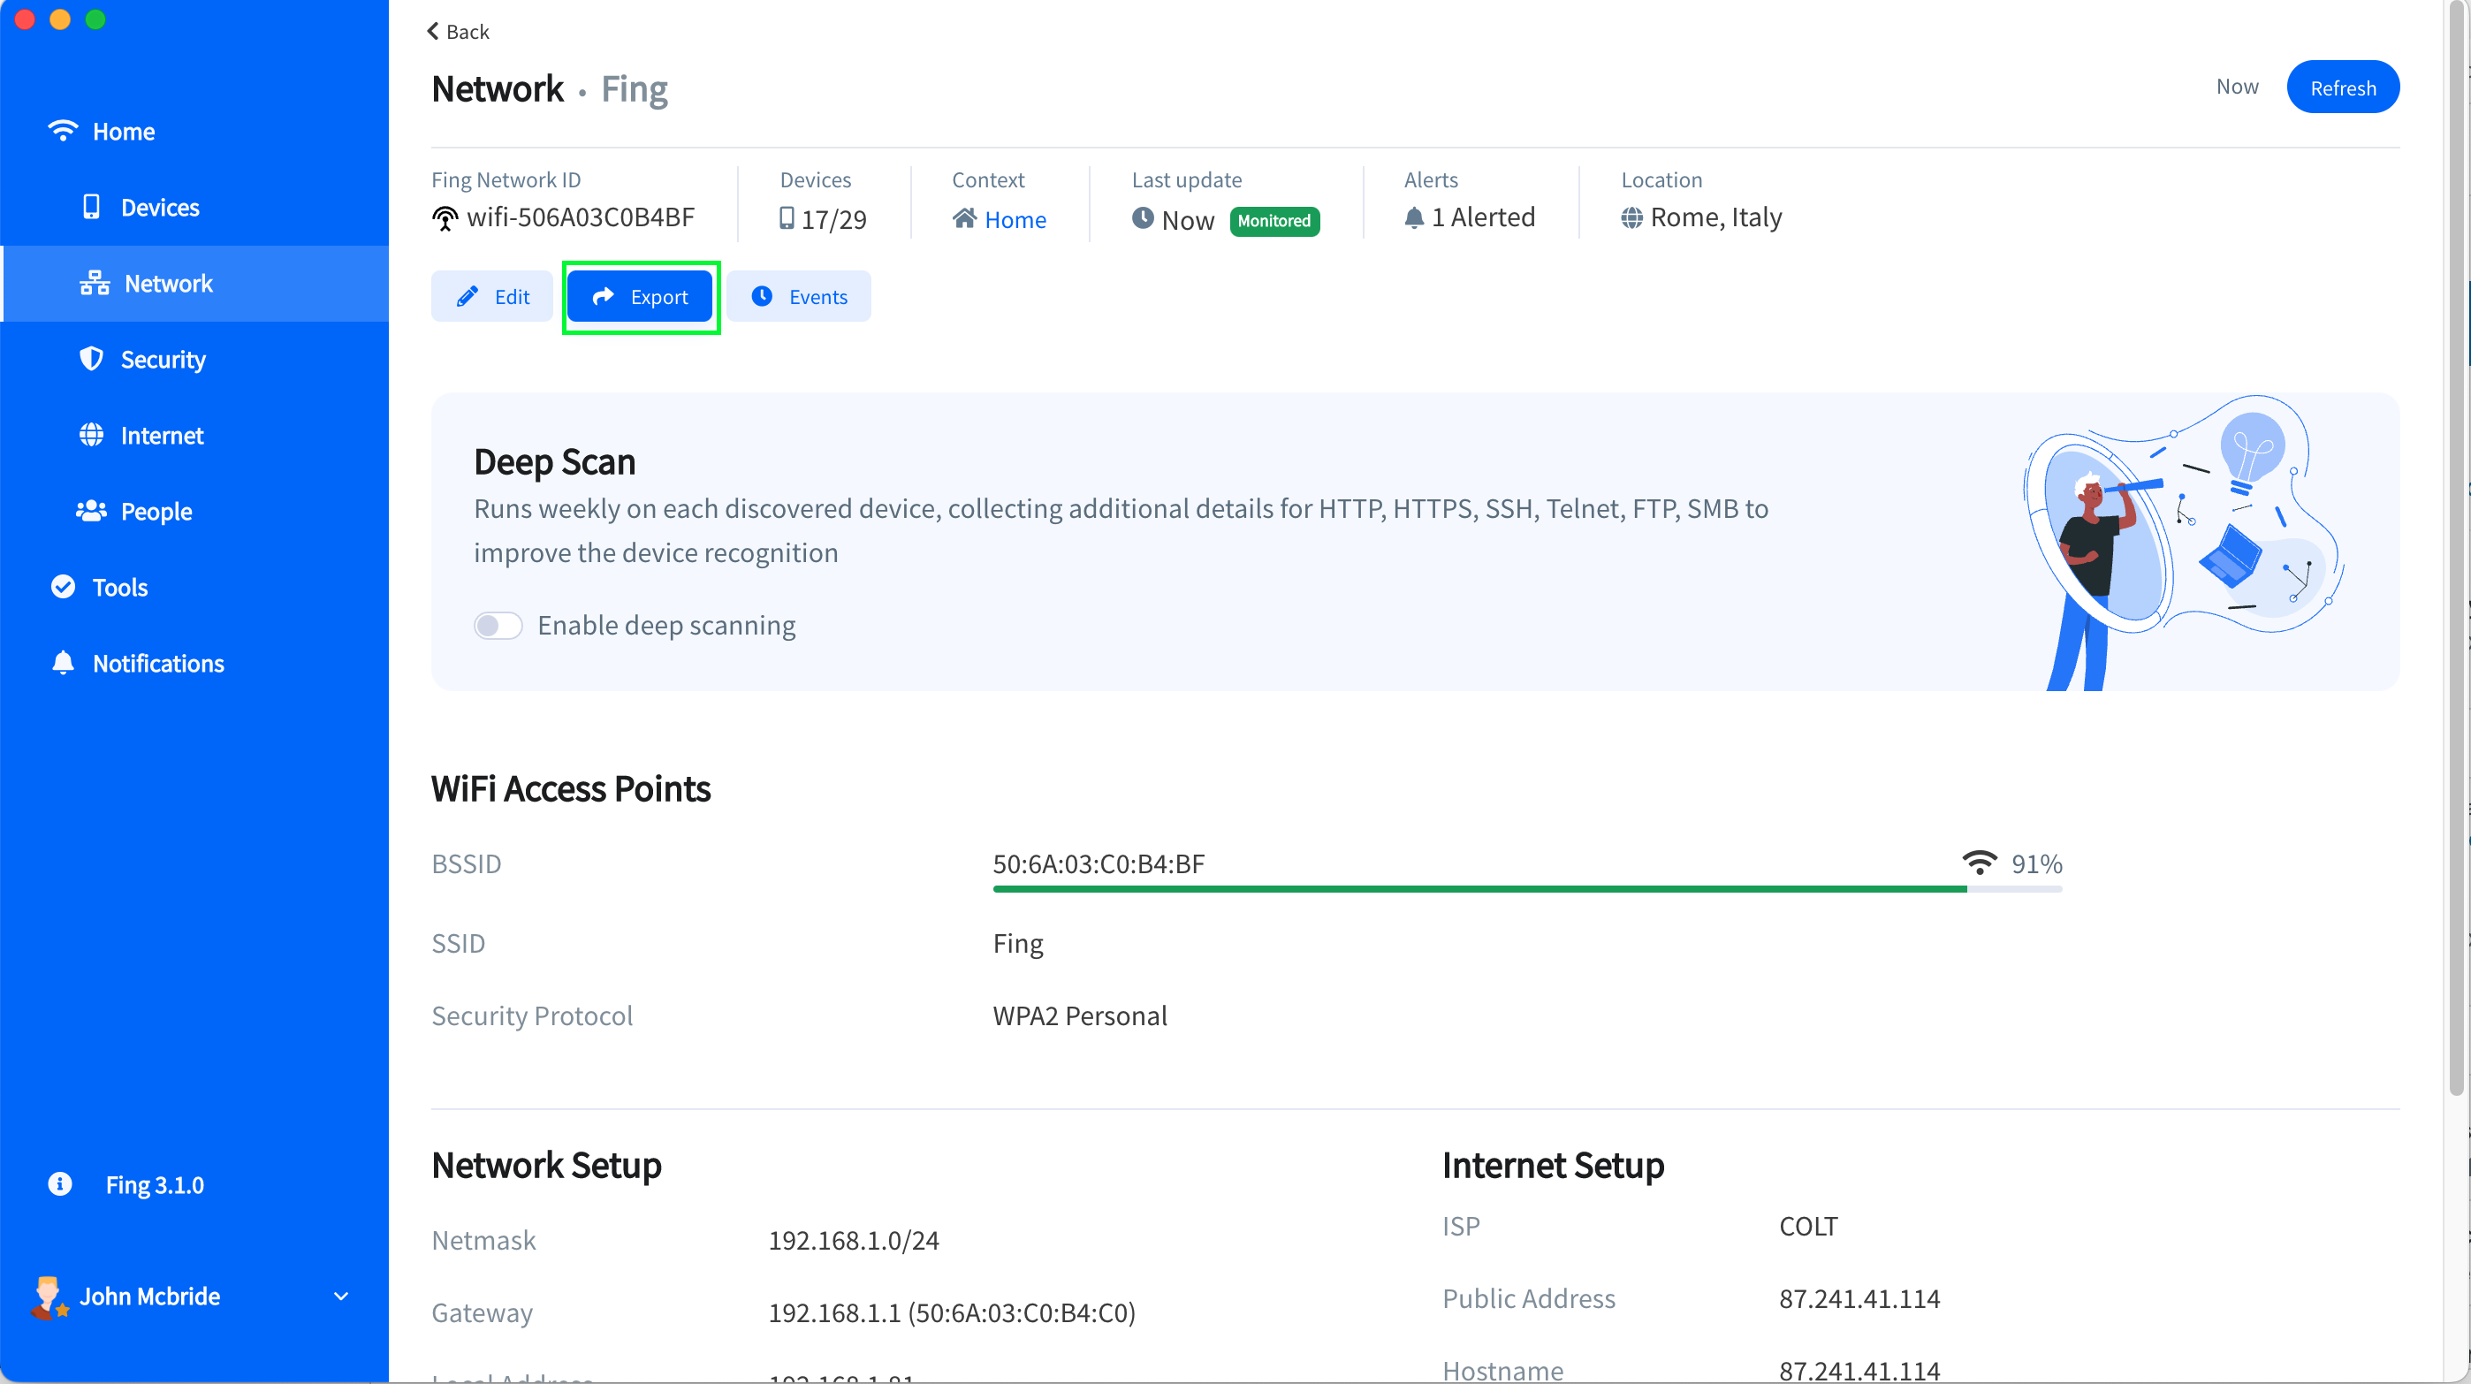
Task: Go Back using the top arrow
Action: pos(458,32)
